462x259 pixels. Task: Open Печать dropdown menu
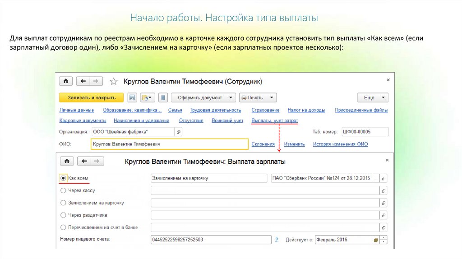pyautogui.click(x=258, y=97)
